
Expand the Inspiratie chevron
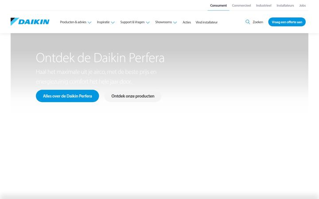(x=113, y=23)
